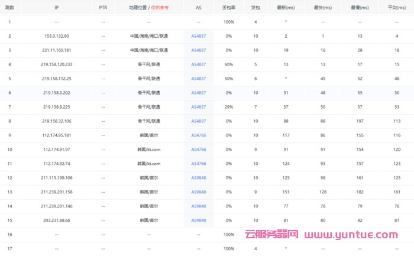Open AS4766 link beside 112.174.92.74

click(199, 164)
